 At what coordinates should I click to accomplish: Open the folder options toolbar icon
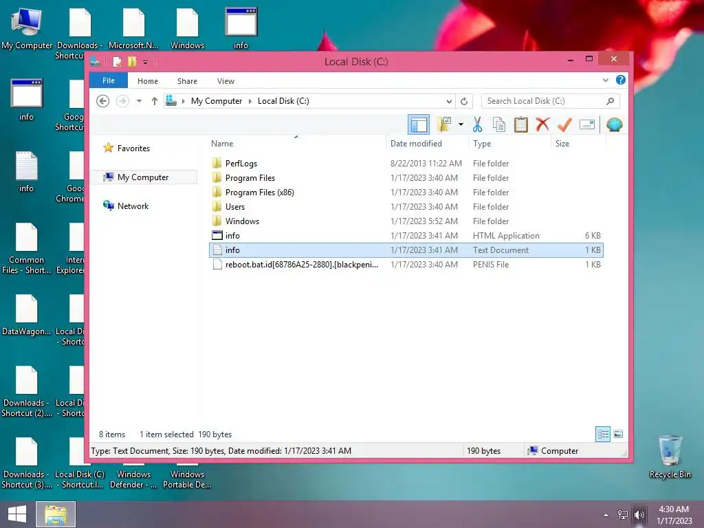pyautogui.click(x=444, y=124)
